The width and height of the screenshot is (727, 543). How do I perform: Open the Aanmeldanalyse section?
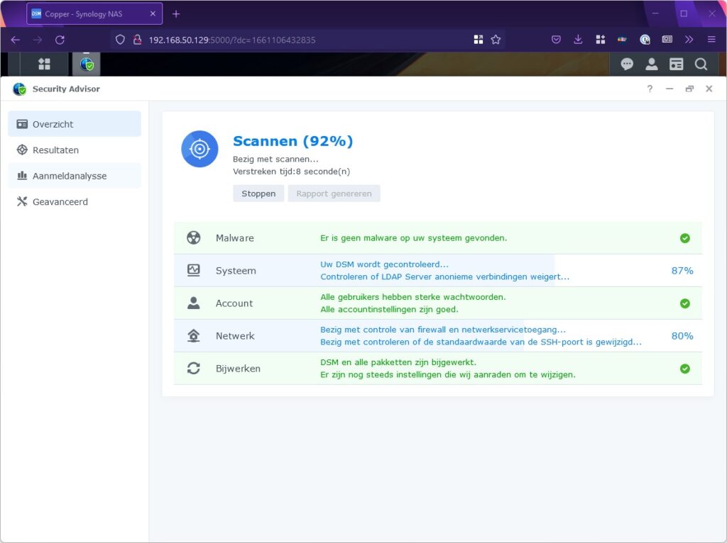click(x=75, y=176)
